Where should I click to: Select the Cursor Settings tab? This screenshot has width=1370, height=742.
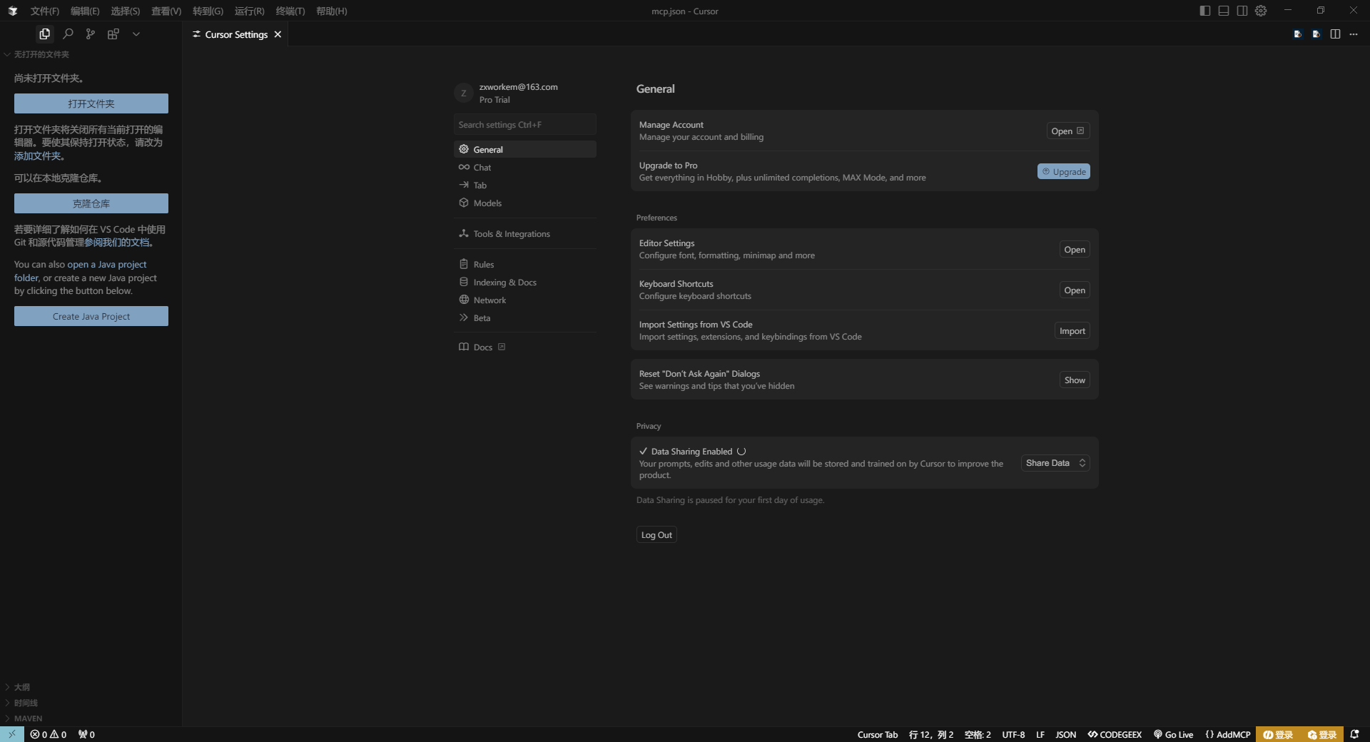pos(236,34)
